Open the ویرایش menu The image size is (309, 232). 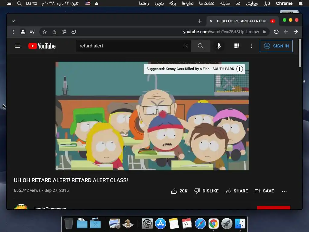click(252, 3)
